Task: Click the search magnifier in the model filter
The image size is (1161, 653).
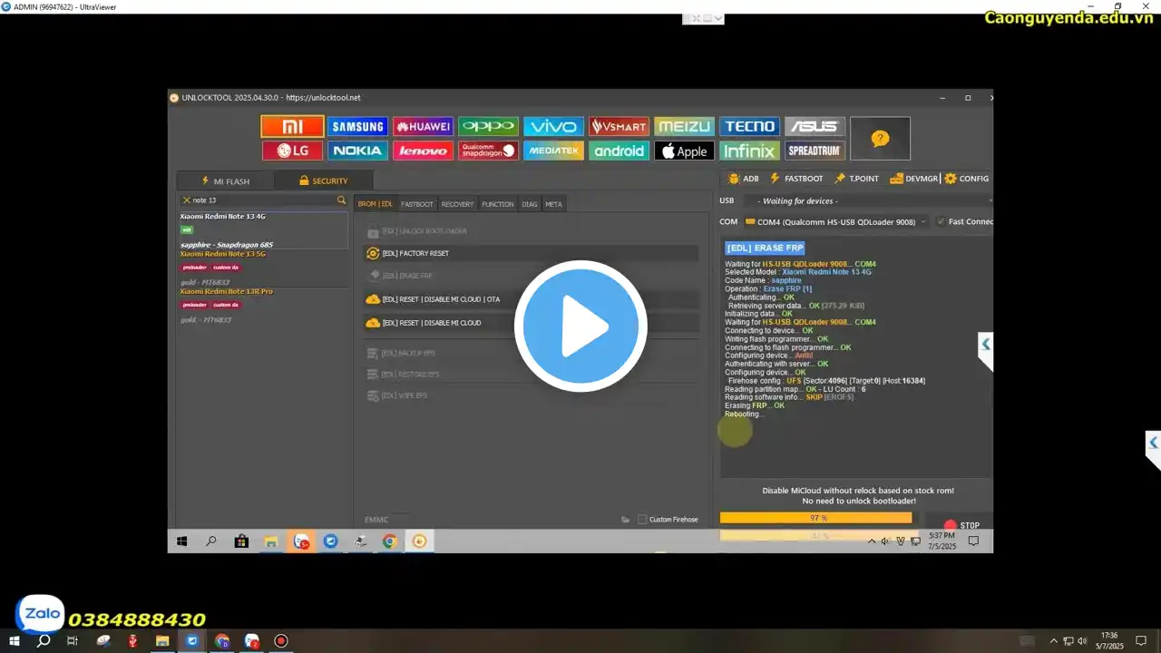Action: [341, 200]
